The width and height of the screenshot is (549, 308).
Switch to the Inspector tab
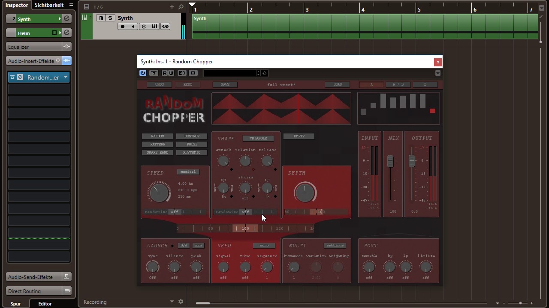pos(17,5)
